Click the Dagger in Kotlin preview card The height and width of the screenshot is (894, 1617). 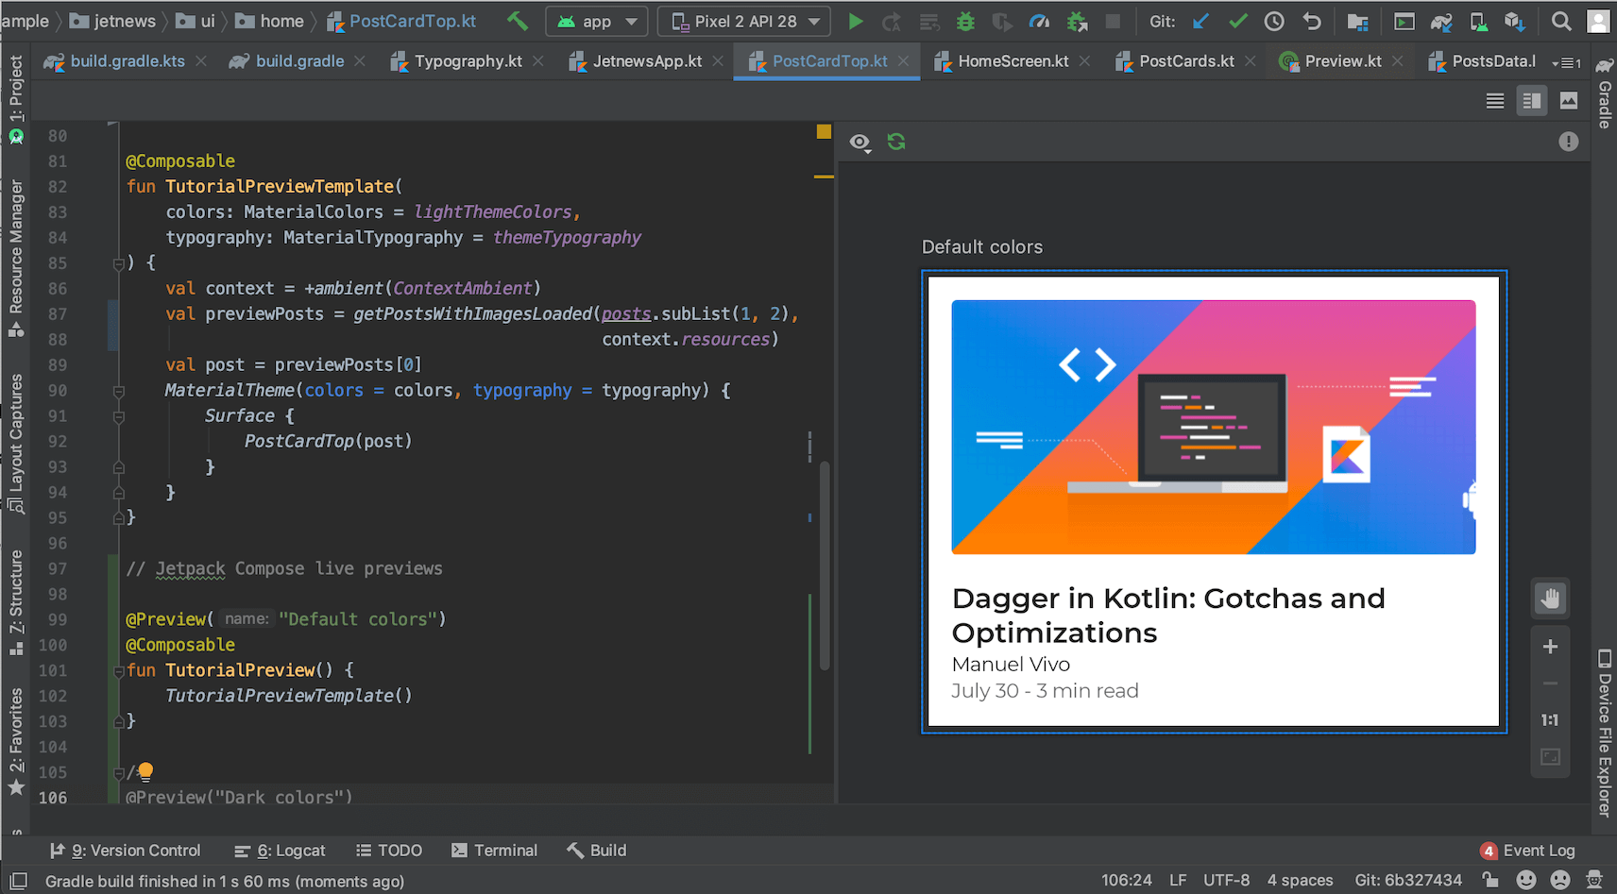click(x=1214, y=501)
